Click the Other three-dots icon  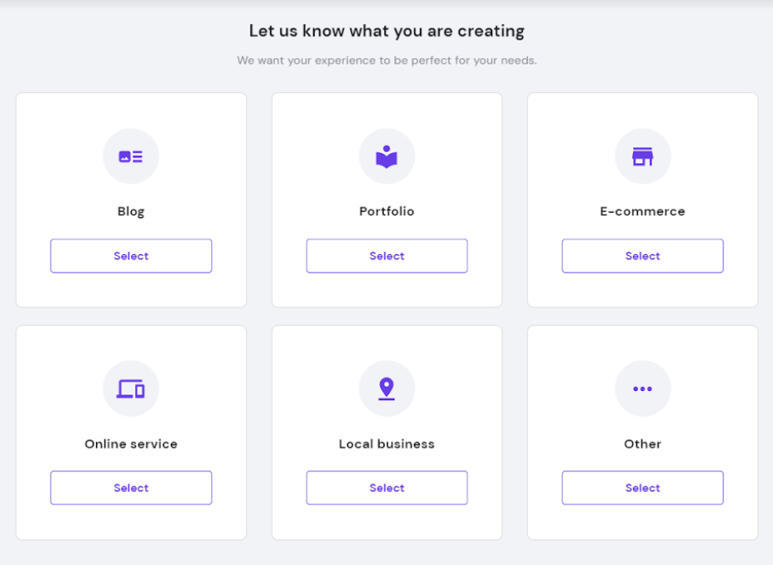tap(642, 389)
